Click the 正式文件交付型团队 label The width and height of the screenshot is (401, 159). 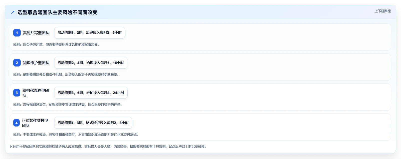35,123
